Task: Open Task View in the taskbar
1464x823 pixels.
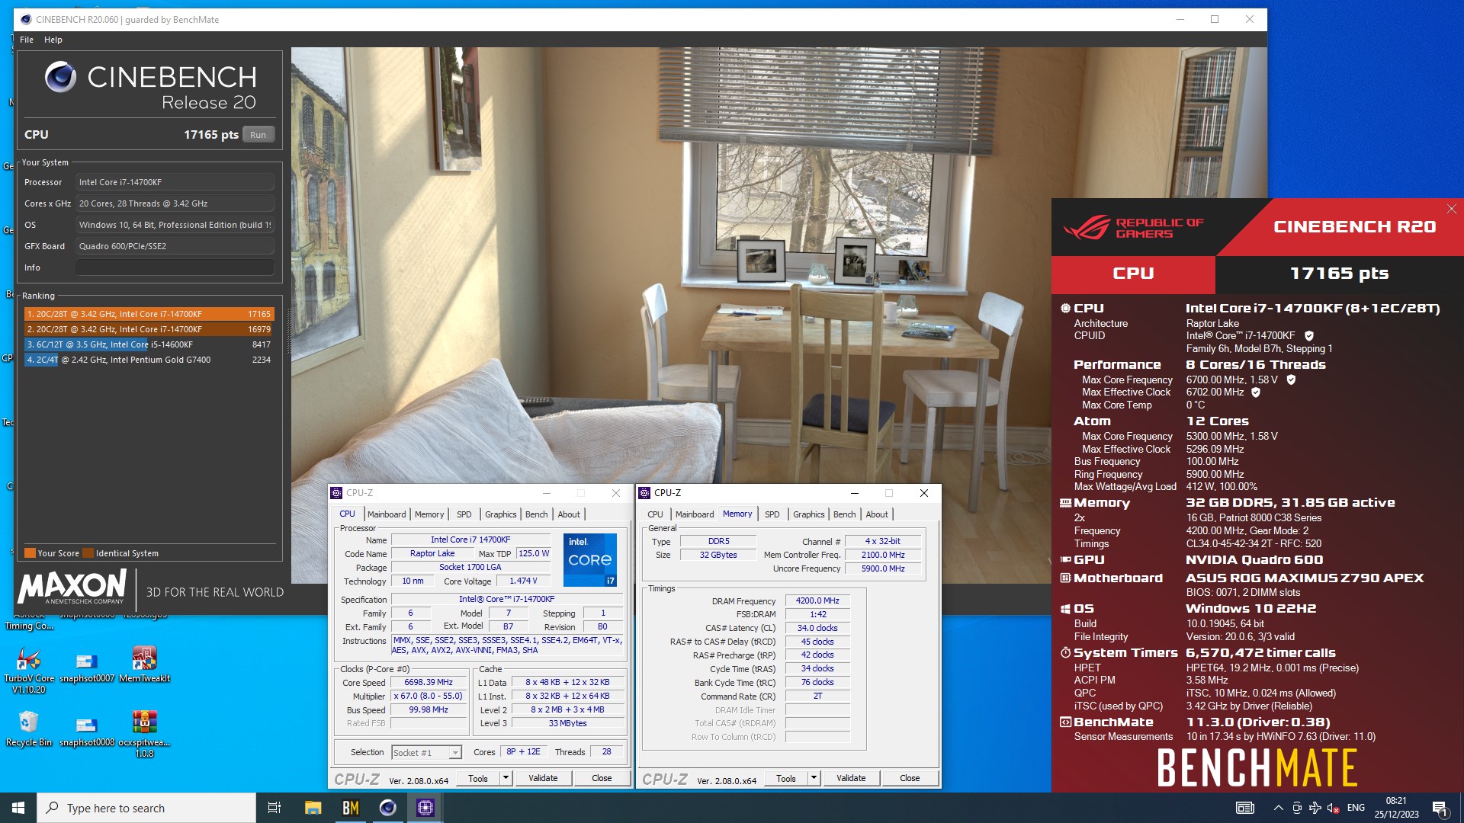Action: click(274, 808)
